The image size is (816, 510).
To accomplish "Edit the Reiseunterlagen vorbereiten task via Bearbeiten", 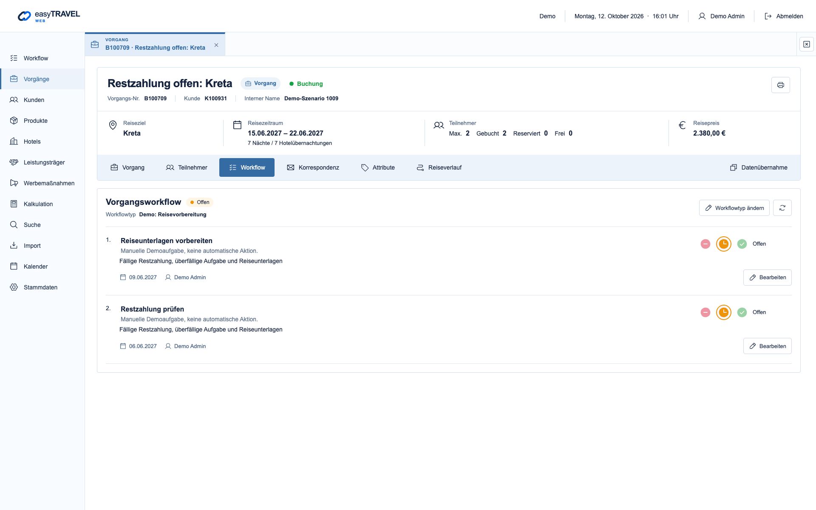I will coord(767,278).
